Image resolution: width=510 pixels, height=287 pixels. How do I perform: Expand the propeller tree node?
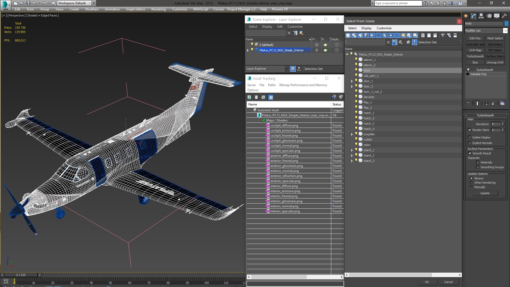[352, 134]
